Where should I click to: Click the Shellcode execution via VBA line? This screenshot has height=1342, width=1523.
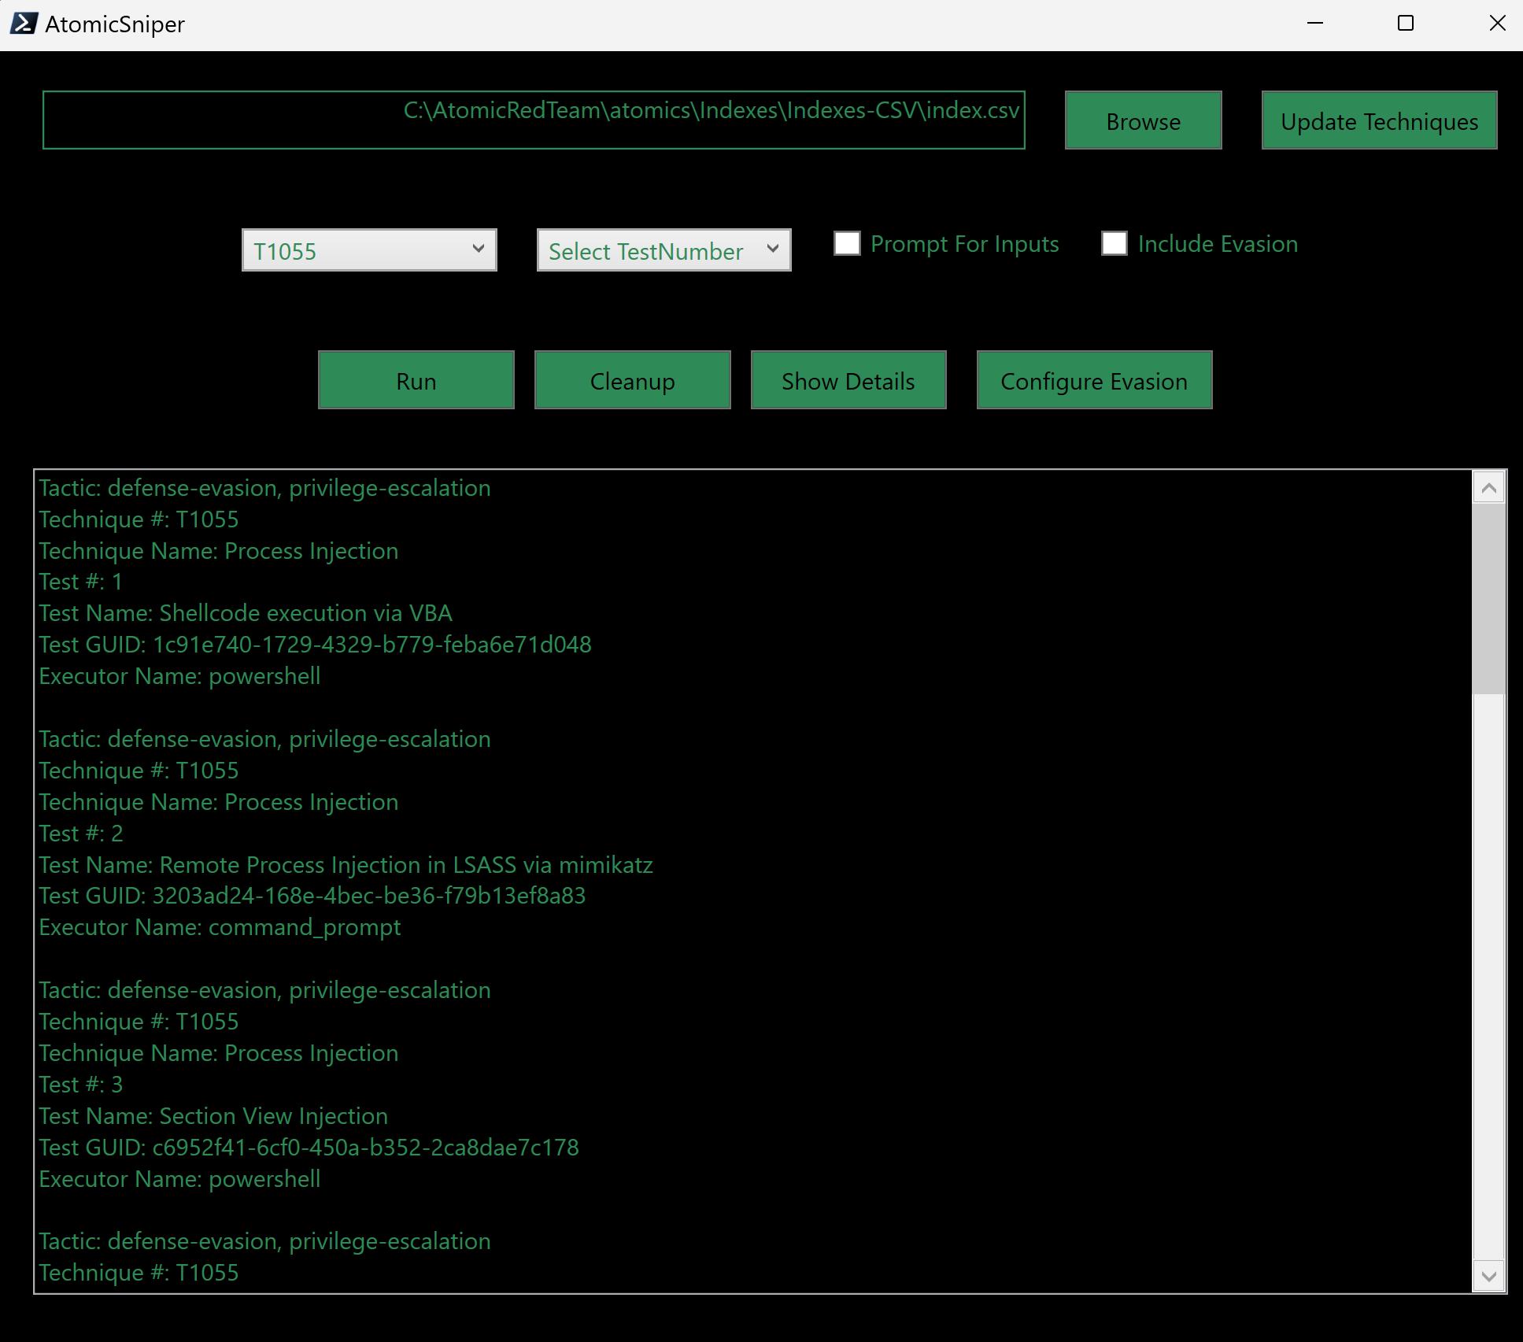point(246,613)
